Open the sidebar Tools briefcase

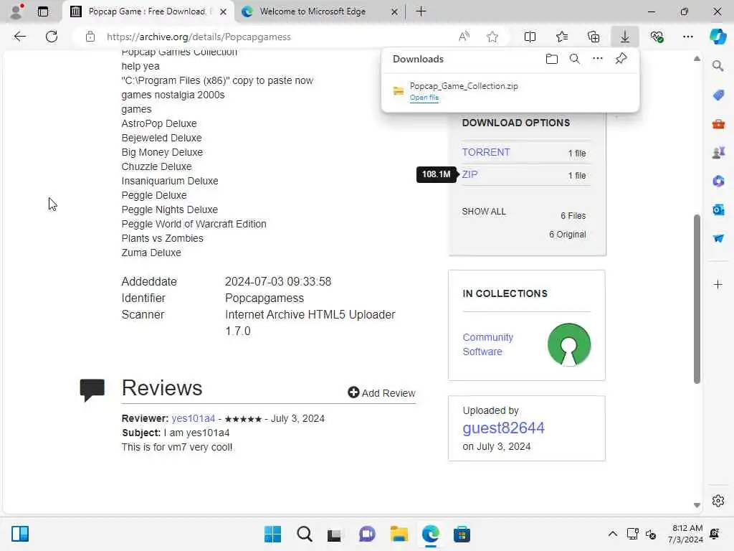click(x=718, y=124)
